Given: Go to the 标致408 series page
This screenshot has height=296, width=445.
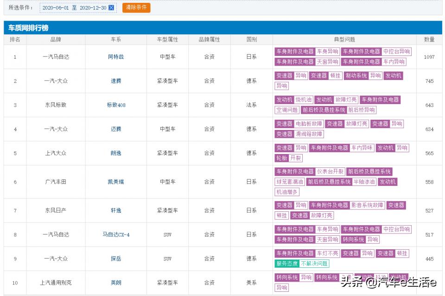Looking at the screenshot, I should coord(116,105).
